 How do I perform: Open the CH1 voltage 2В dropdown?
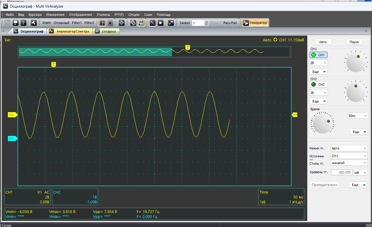point(319,63)
